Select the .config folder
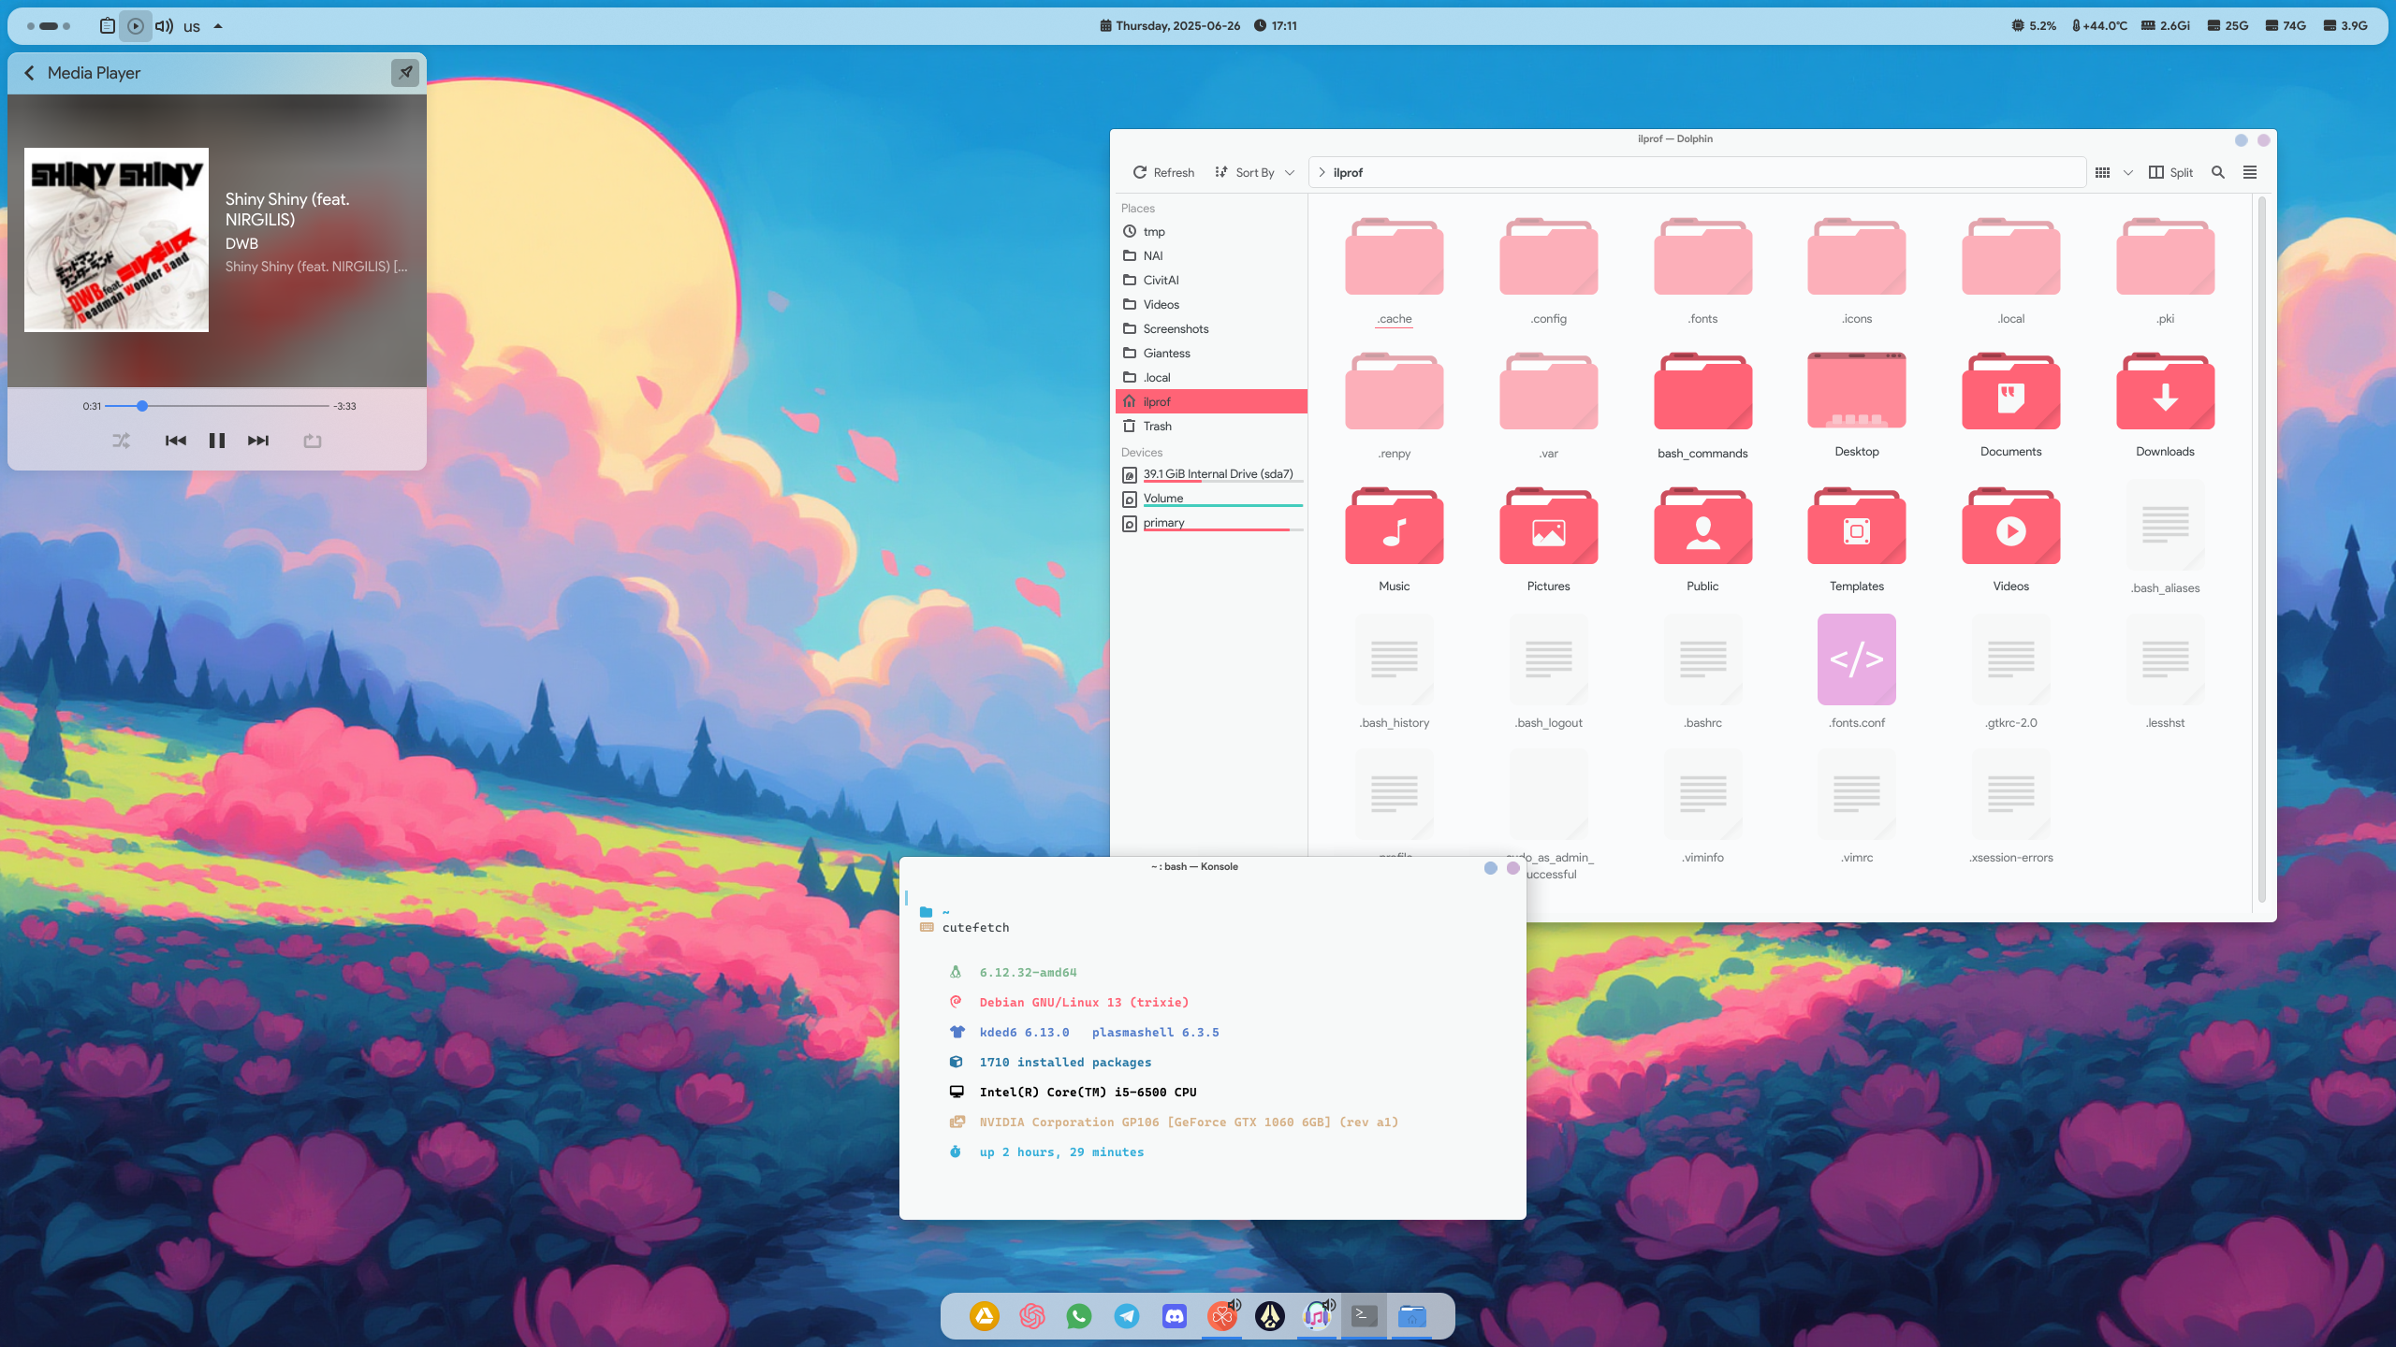 point(1548,271)
